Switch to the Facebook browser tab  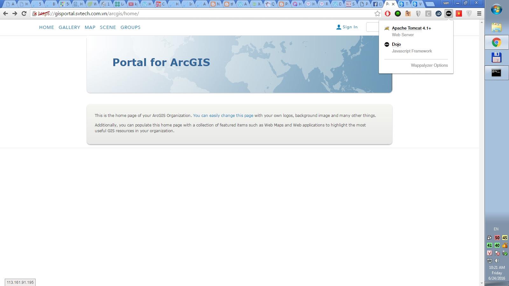coord(377,4)
